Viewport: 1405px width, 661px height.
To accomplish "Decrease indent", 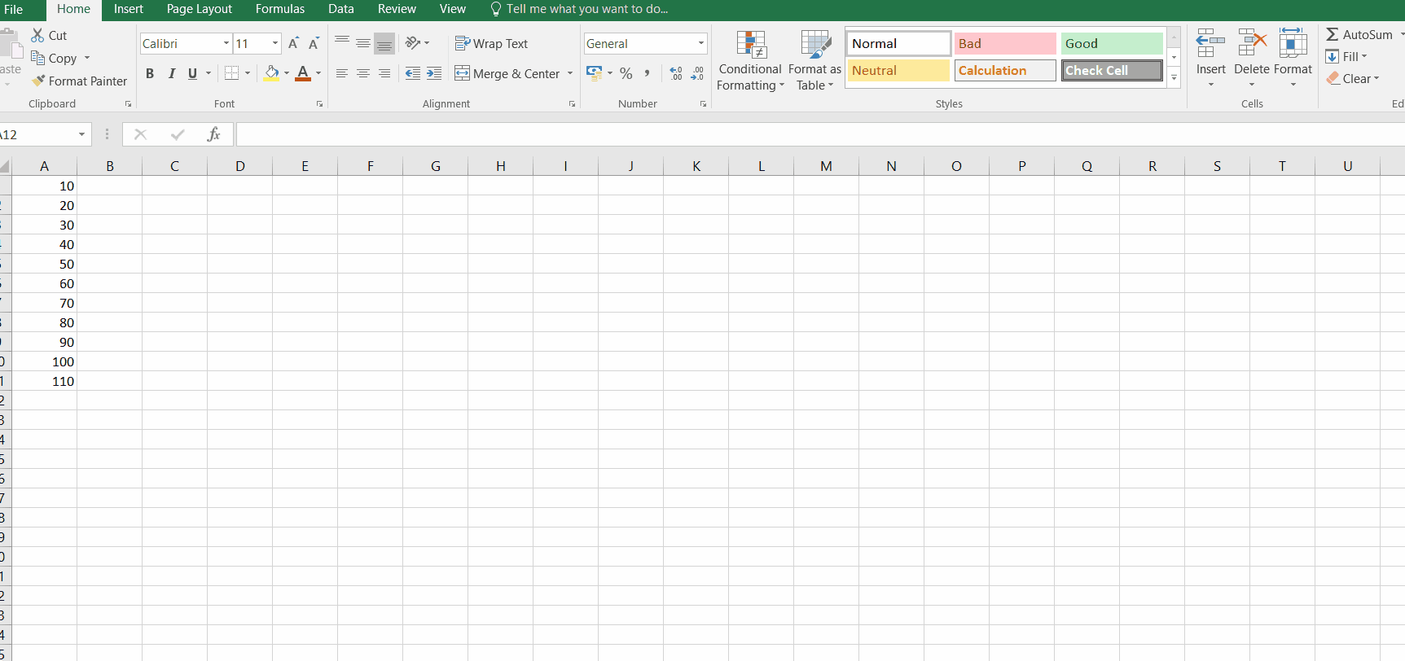I will pos(413,73).
